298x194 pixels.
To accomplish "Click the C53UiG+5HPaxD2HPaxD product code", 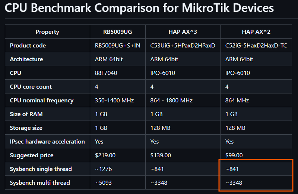I will 183,46.
